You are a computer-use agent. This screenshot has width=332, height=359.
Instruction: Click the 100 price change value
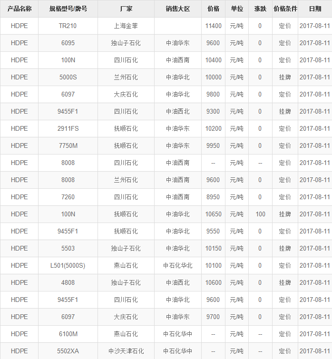click(x=260, y=214)
